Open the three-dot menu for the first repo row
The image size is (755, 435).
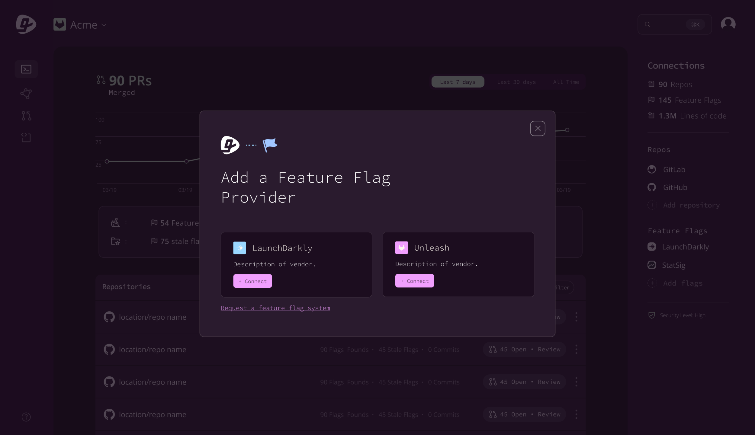[576, 317]
